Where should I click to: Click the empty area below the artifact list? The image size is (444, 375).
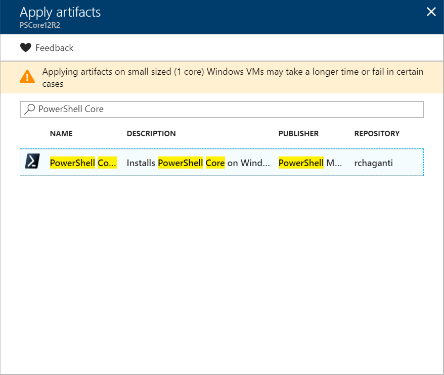point(221,273)
